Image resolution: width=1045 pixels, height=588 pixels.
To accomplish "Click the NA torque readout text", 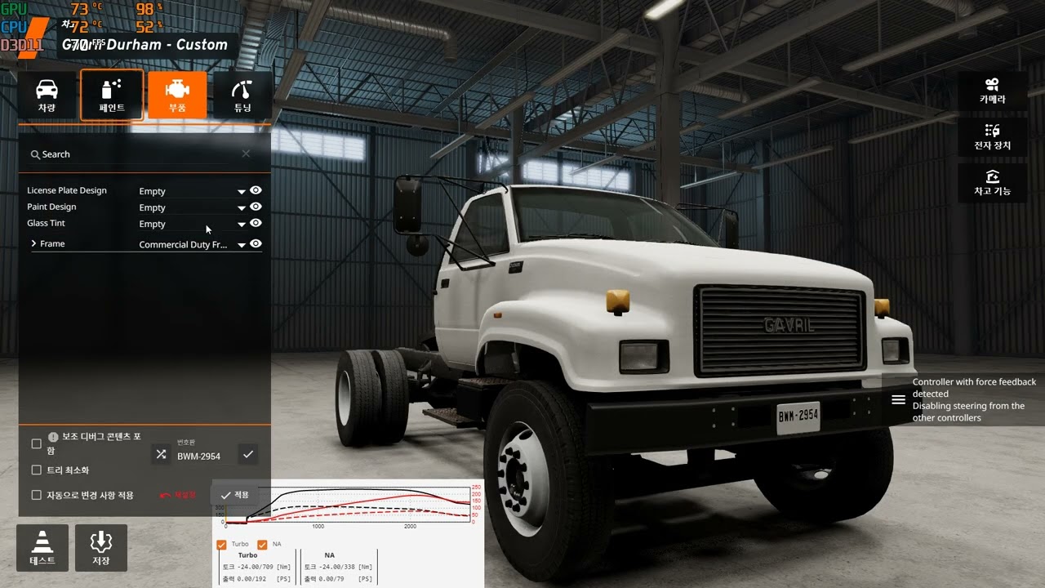I will coord(338,567).
